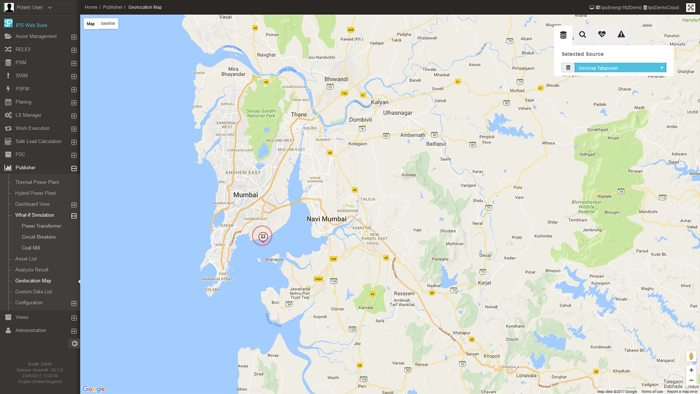Open the alerts warning triangle icon

click(x=621, y=34)
